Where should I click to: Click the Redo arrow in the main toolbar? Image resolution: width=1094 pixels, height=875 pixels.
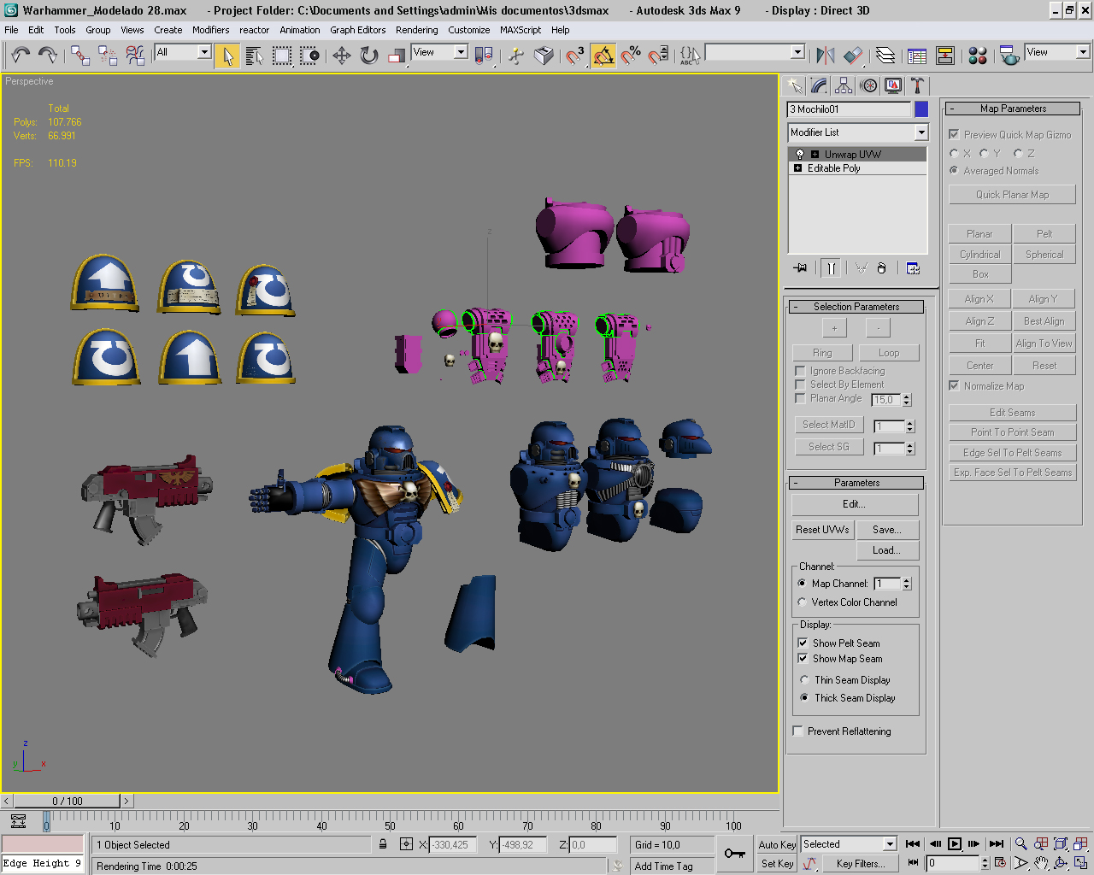48,56
